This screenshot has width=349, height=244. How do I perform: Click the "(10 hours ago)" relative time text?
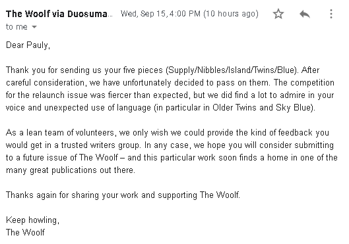tap(231, 14)
